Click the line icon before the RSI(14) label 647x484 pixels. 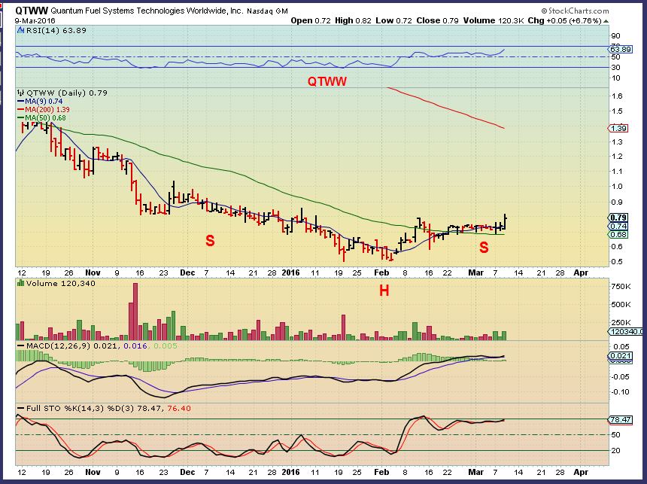click(x=20, y=30)
